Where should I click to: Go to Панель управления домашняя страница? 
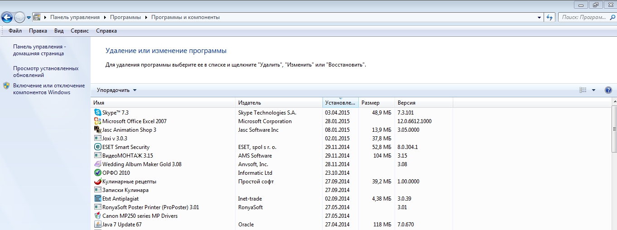click(39, 50)
